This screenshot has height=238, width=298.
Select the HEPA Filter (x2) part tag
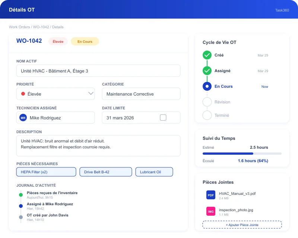pos(46,172)
